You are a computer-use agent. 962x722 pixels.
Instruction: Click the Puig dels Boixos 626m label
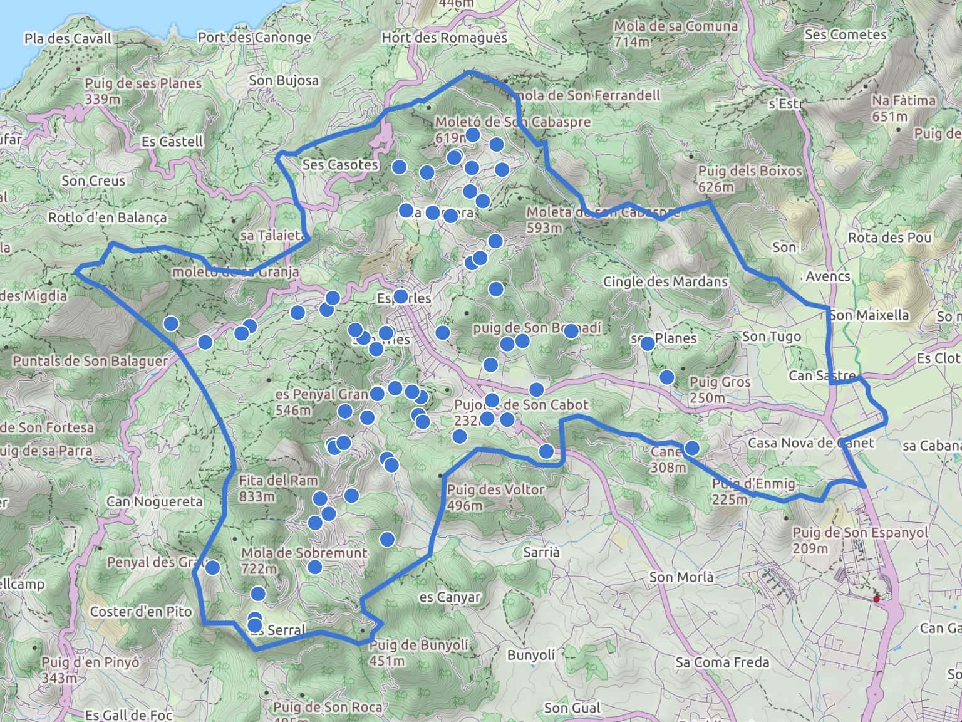point(750,179)
